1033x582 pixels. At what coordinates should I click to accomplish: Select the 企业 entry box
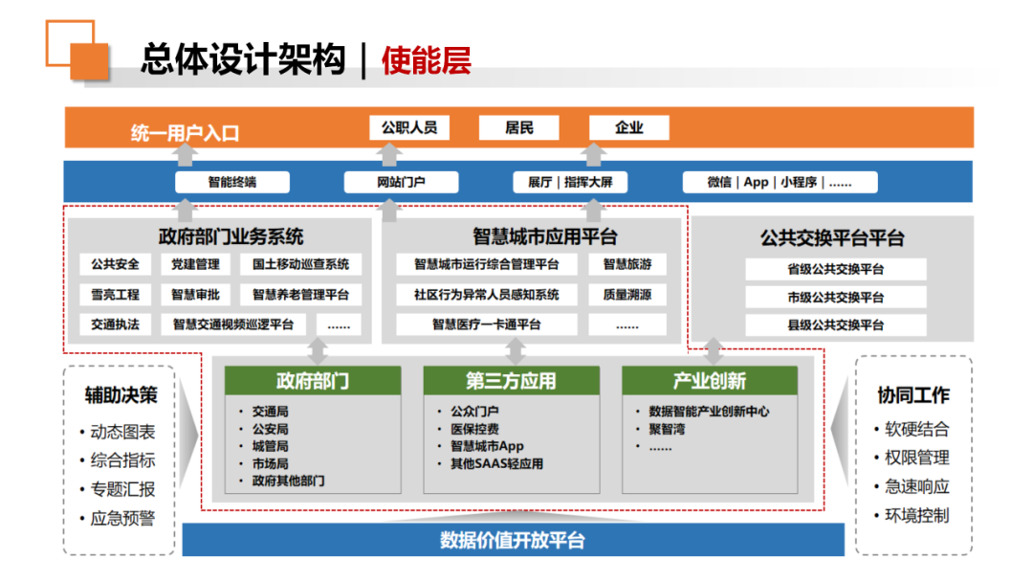pos(630,126)
